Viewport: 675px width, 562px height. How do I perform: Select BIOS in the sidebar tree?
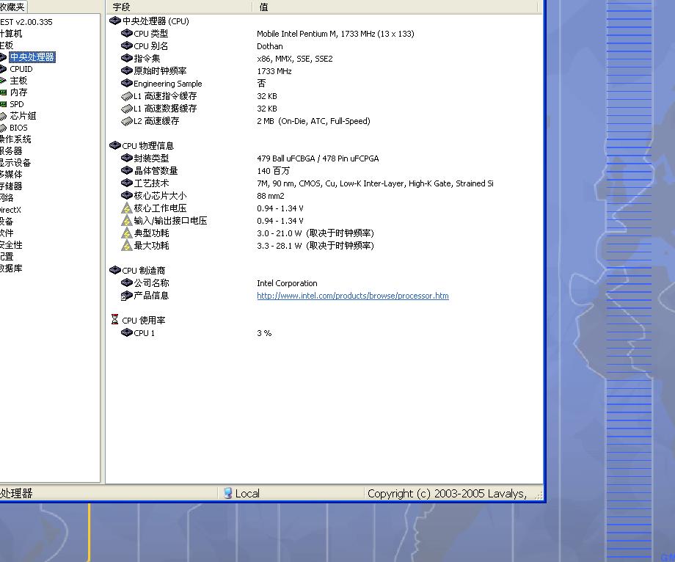point(18,128)
